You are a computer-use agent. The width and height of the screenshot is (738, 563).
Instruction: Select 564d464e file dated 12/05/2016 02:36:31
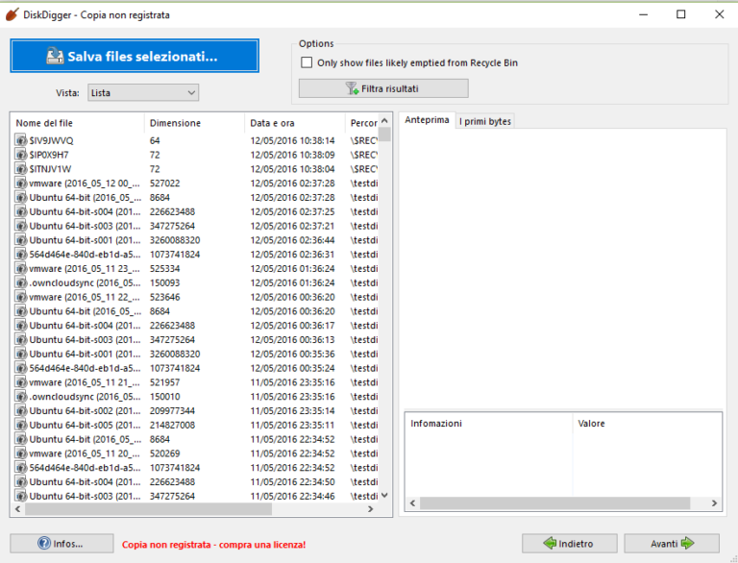tap(85, 255)
